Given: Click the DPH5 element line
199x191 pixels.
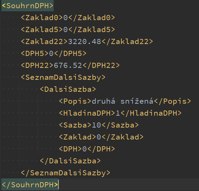Looking at the screenshot, I should coord(54,54).
